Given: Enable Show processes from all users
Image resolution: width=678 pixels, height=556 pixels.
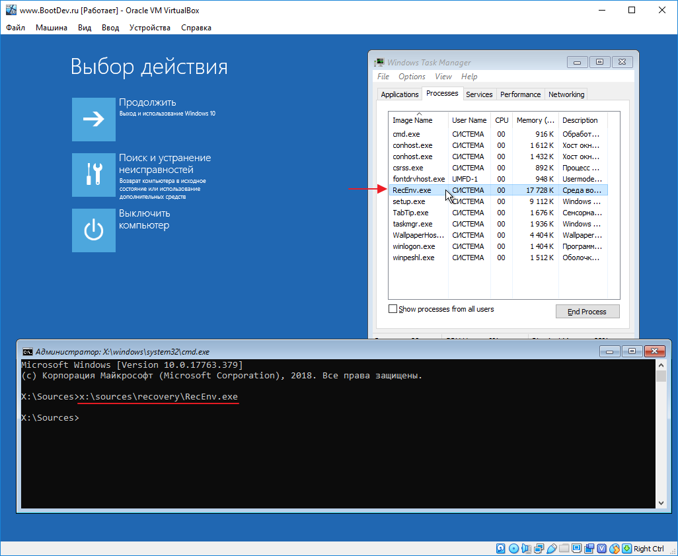Looking at the screenshot, I should [393, 308].
